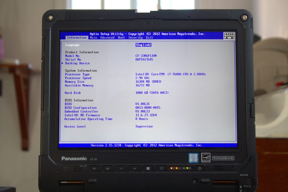Click the Embedded Controller label
Image resolution: width=288 pixels, height=192 pixels.
pos(81,111)
